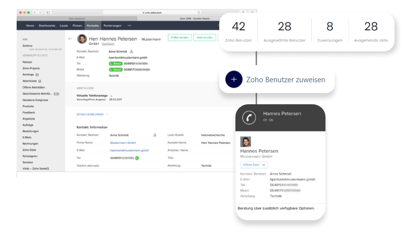Screen dimensions: 417x234
Task: Open the Firmen tab
Action: pos(77,25)
